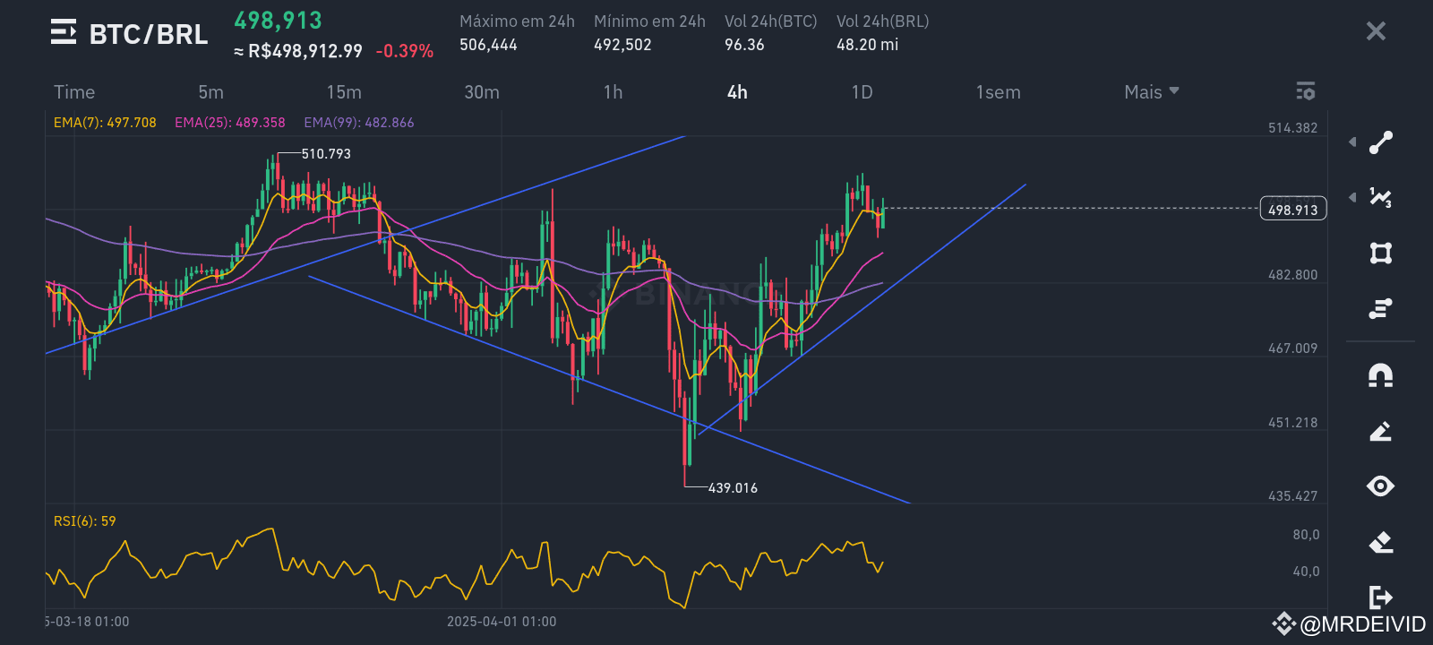This screenshot has width=1433, height=645.
Task: Click the Vol 24h(BRL) value 48.20 mi
Action: tap(867, 45)
